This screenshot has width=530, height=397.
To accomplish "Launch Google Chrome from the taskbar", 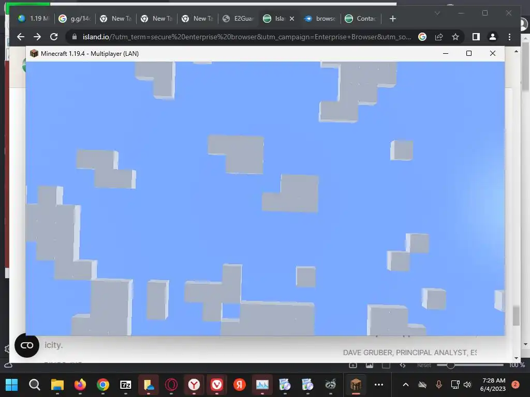I will click(x=103, y=385).
